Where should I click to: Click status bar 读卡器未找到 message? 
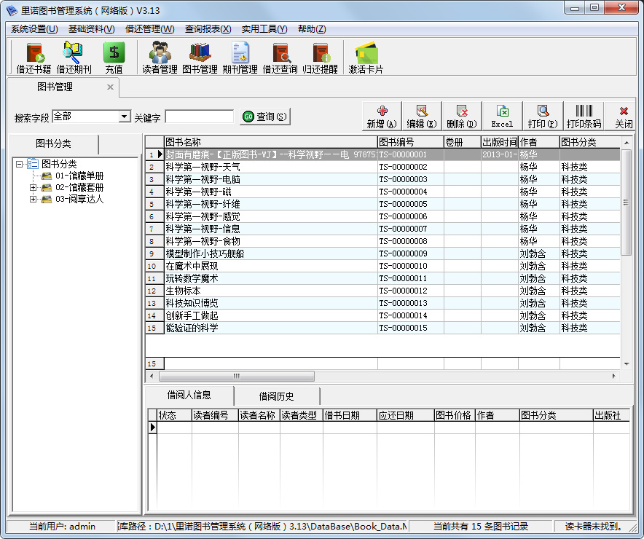(x=593, y=527)
